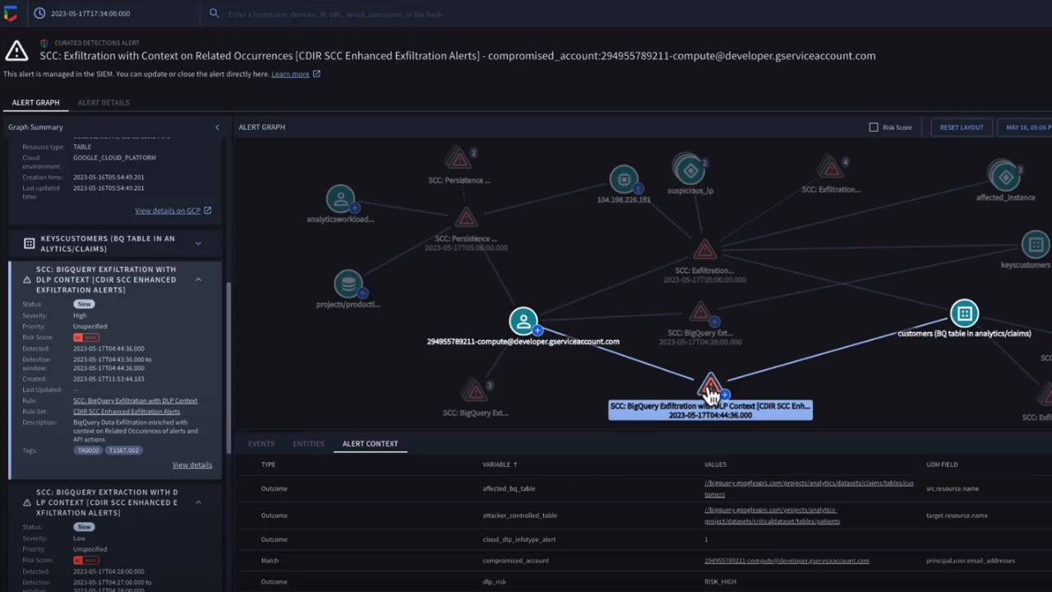Click the KEYSCUSTOMERS table icon in summary

(x=29, y=244)
